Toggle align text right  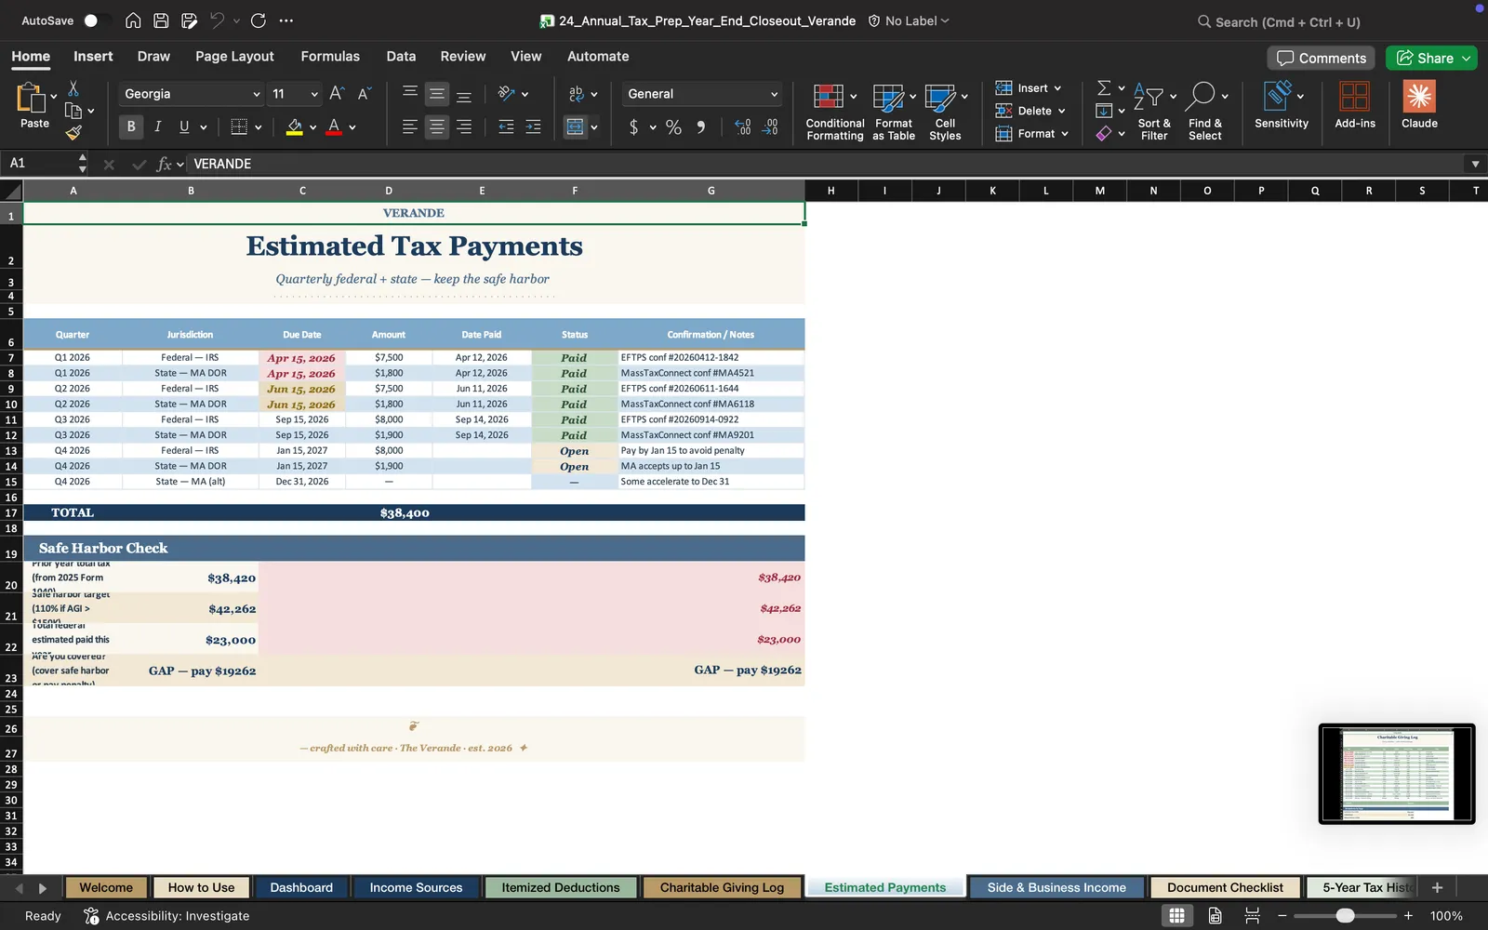(x=464, y=126)
